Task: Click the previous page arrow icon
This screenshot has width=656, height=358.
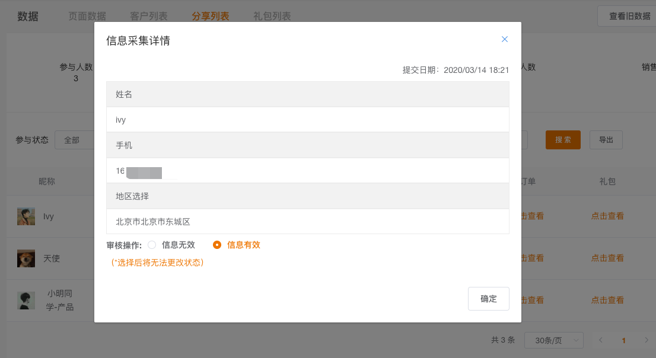Action: click(x=601, y=340)
